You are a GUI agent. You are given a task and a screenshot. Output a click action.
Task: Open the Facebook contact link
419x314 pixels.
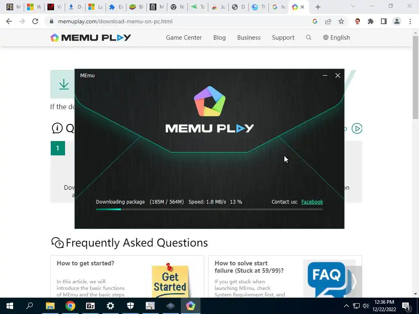(x=312, y=202)
